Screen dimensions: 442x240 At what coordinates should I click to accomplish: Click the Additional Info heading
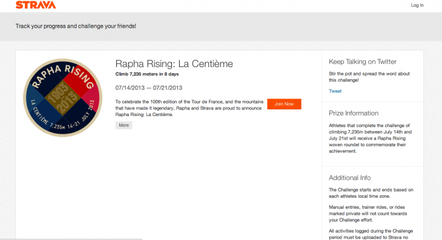click(x=349, y=178)
